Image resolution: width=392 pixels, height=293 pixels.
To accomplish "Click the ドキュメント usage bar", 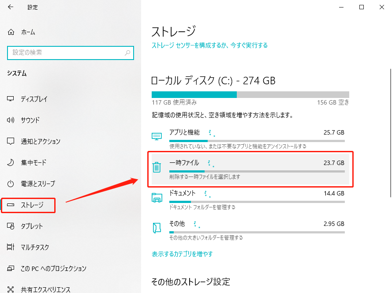I will click(x=257, y=202).
